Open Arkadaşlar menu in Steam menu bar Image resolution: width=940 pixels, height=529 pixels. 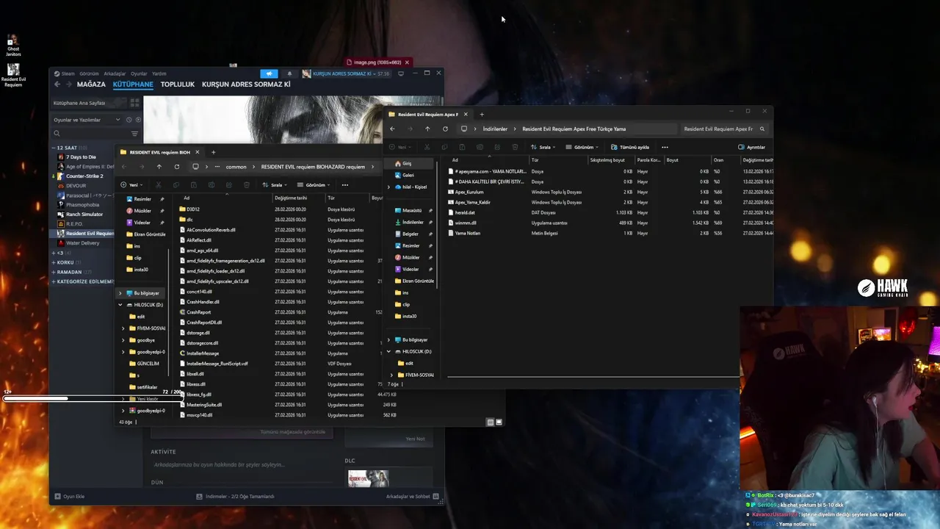point(115,73)
